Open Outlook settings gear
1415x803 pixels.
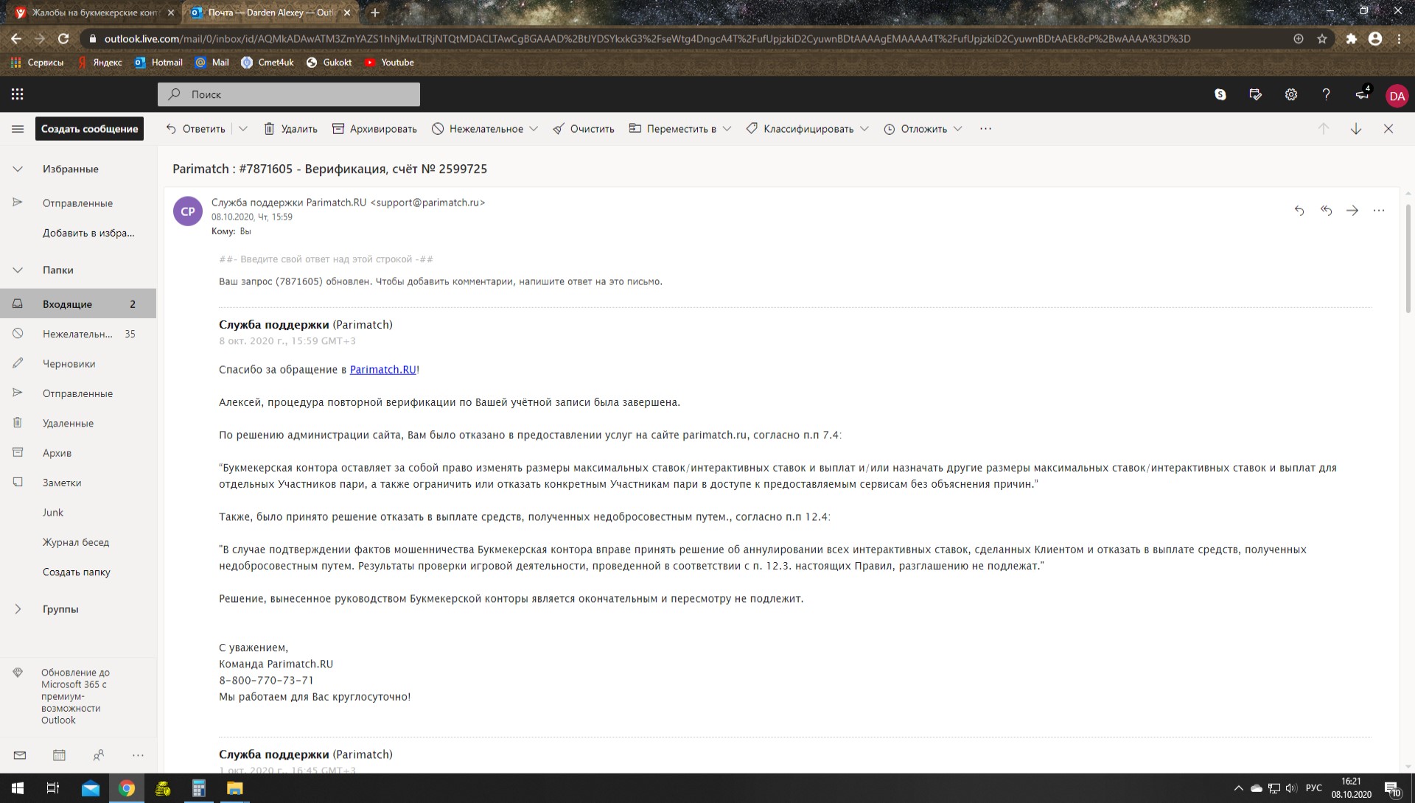click(x=1291, y=94)
